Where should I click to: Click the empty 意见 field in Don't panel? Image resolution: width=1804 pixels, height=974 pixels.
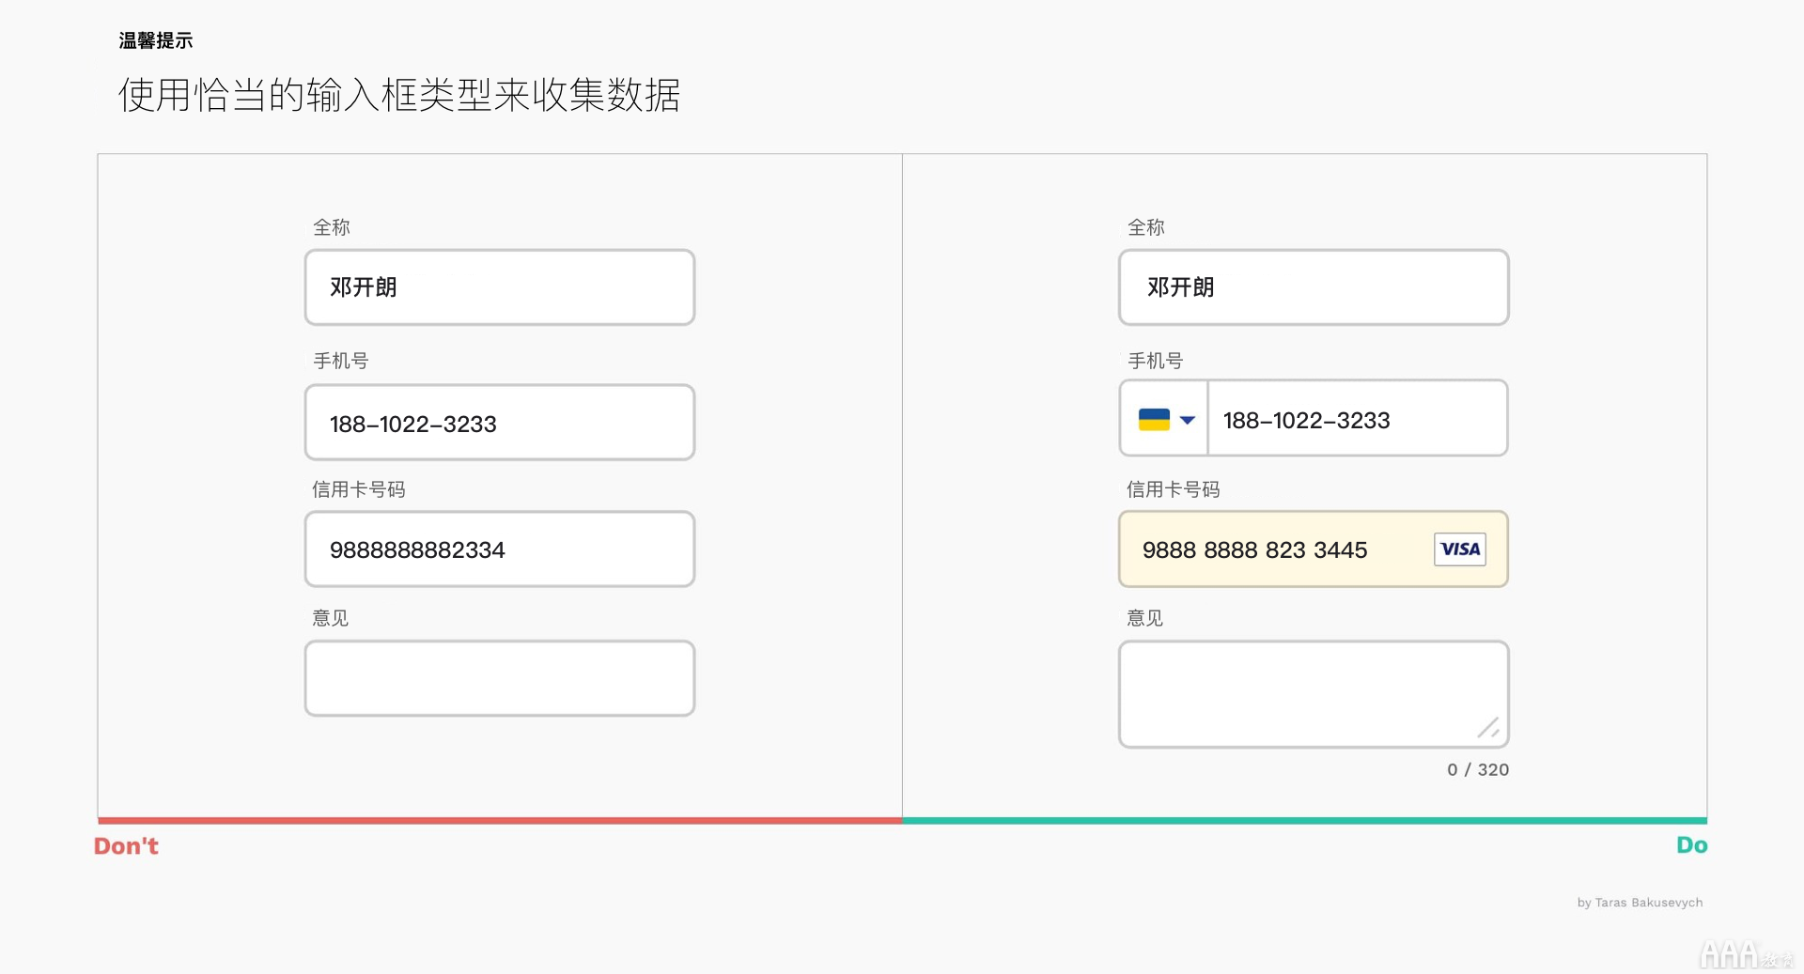click(x=500, y=678)
